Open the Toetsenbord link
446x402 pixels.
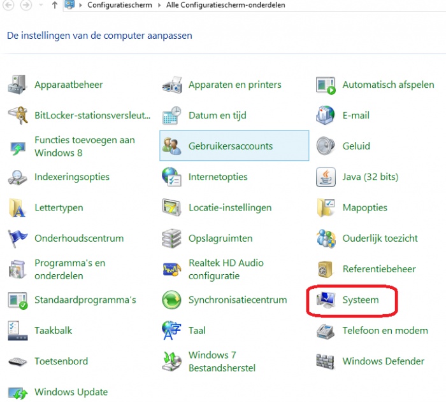61,361
